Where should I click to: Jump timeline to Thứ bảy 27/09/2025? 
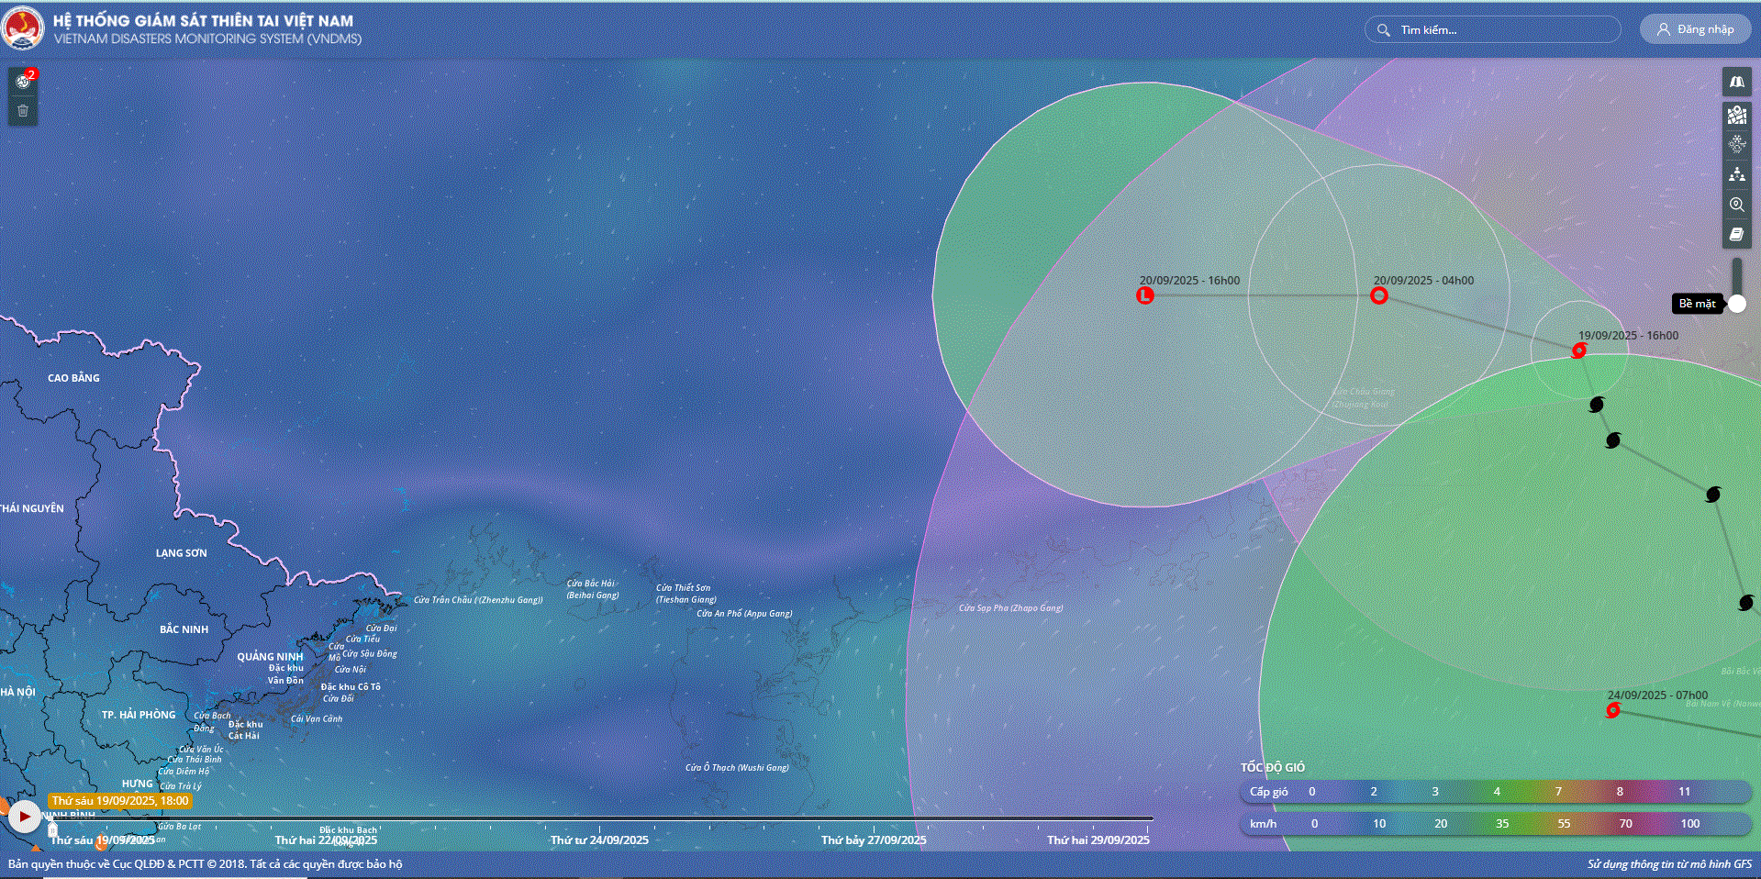click(x=873, y=840)
